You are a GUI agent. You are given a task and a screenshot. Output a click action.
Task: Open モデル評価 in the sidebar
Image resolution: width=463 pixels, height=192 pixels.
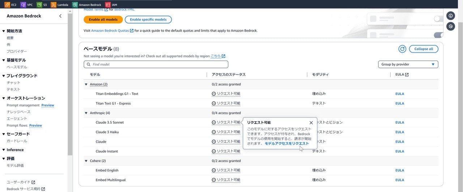point(15,166)
